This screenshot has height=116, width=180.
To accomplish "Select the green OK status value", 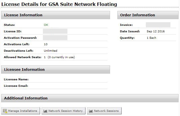I will coord(46,25).
